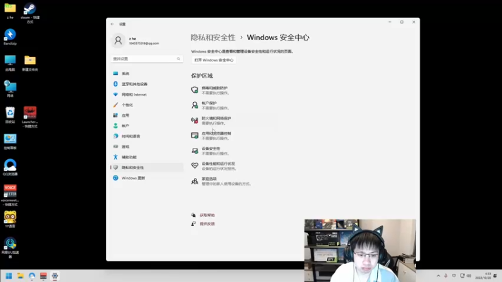502x282 pixels.
Task: Open the 网易UU加速器 desktop shortcut
Action: [x=10, y=248]
